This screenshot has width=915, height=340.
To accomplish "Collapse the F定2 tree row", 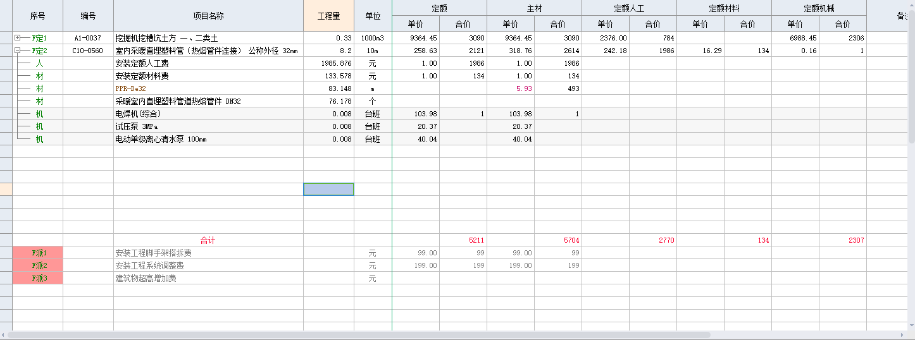I will 17,51.
